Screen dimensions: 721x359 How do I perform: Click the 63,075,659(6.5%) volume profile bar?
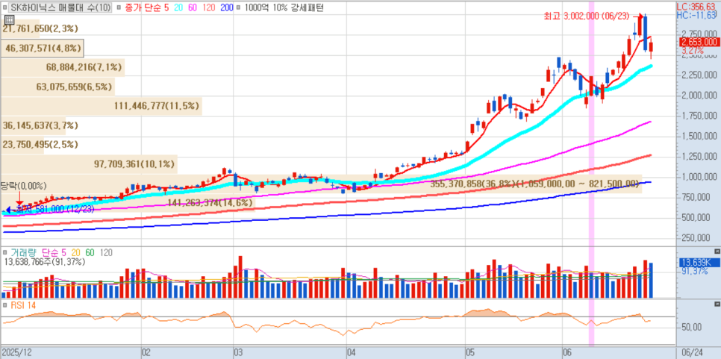point(57,87)
